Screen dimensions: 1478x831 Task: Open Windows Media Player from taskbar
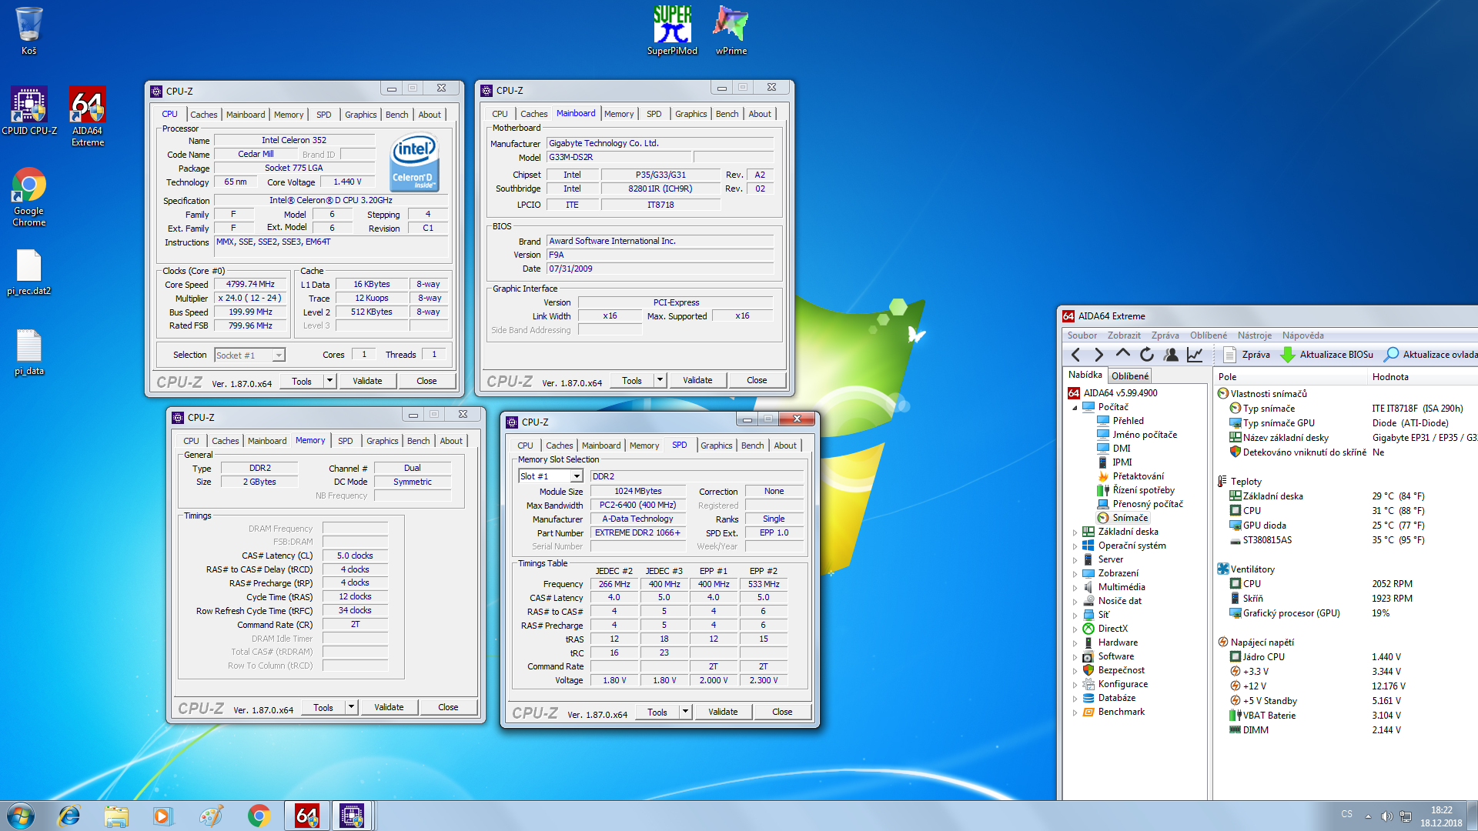pos(162,816)
